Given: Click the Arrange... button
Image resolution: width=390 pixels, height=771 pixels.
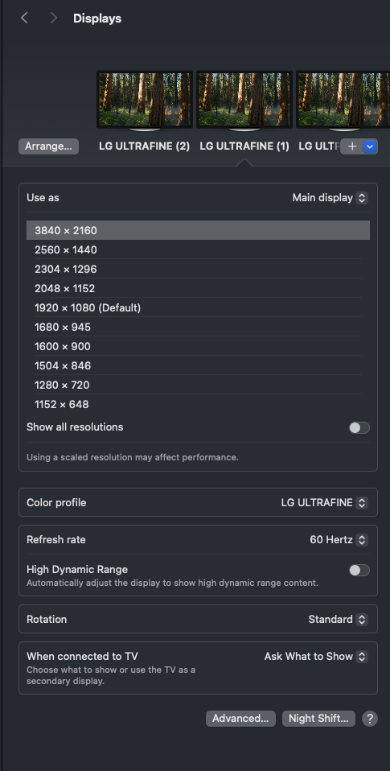Looking at the screenshot, I should click(x=48, y=146).
